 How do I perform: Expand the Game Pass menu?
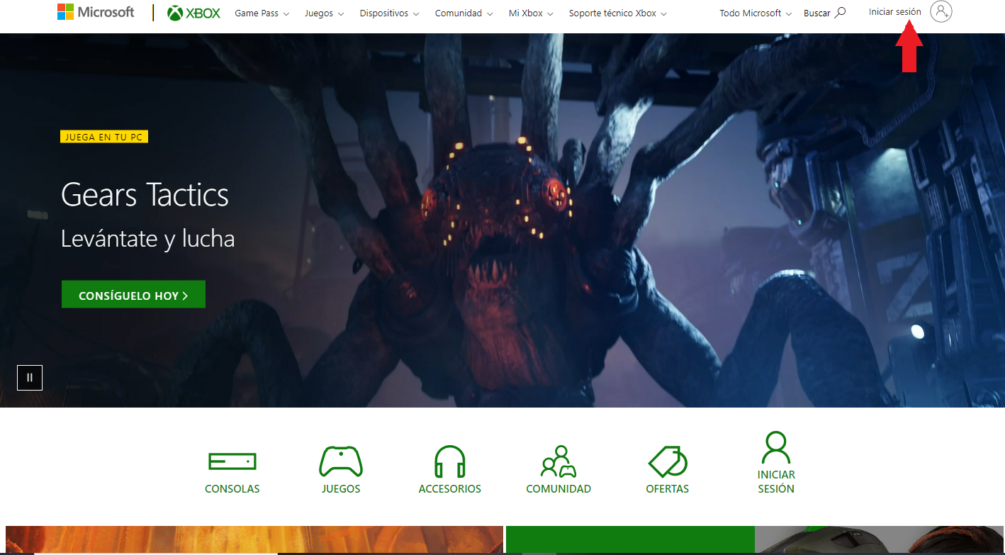pyautogui.click(x=262, y=13)
